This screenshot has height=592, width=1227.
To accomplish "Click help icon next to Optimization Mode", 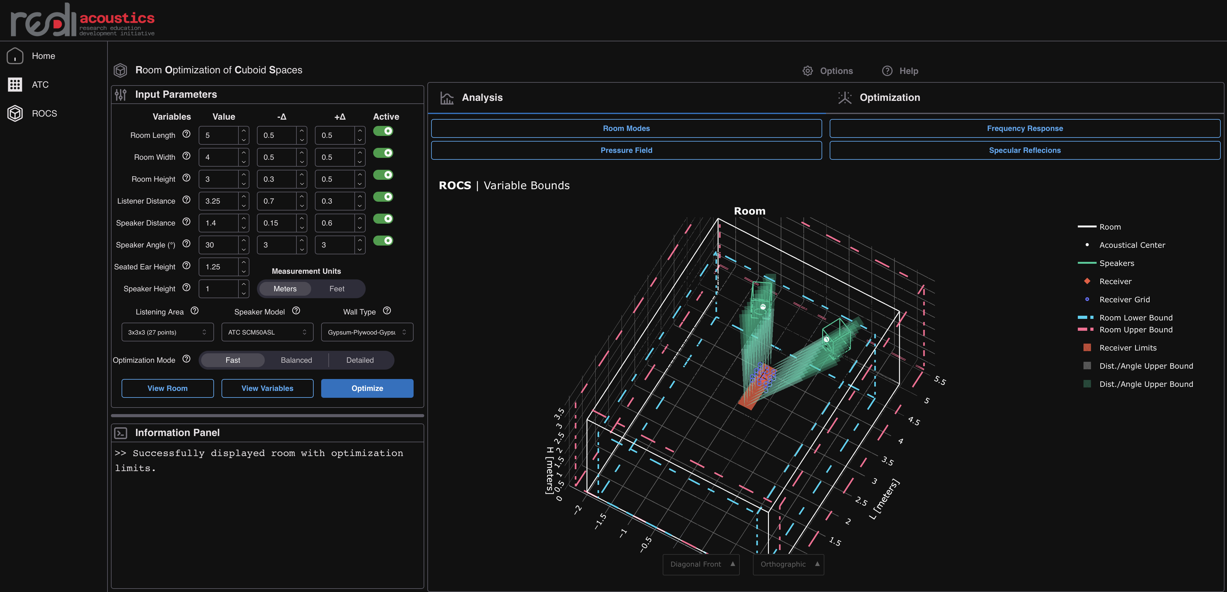I will pyautogui.click(x=186, y=359).
